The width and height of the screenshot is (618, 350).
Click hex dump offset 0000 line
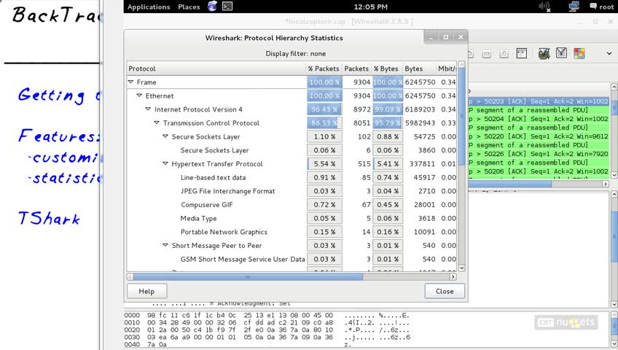[x=268, y=315]
